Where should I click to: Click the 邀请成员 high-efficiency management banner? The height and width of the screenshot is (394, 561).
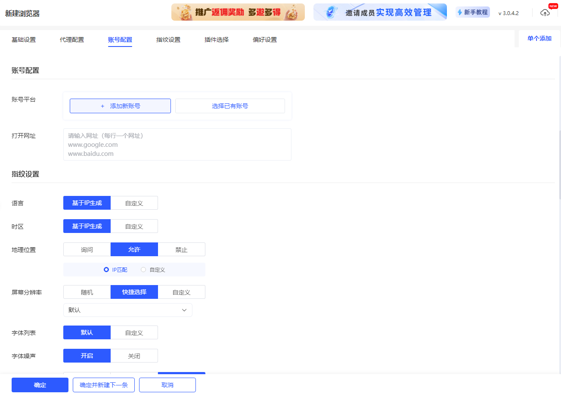[x=379, y=12]
